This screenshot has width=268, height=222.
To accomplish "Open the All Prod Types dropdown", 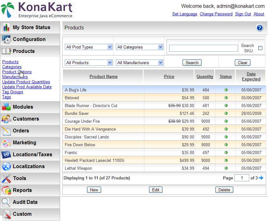I will point(89,47).
